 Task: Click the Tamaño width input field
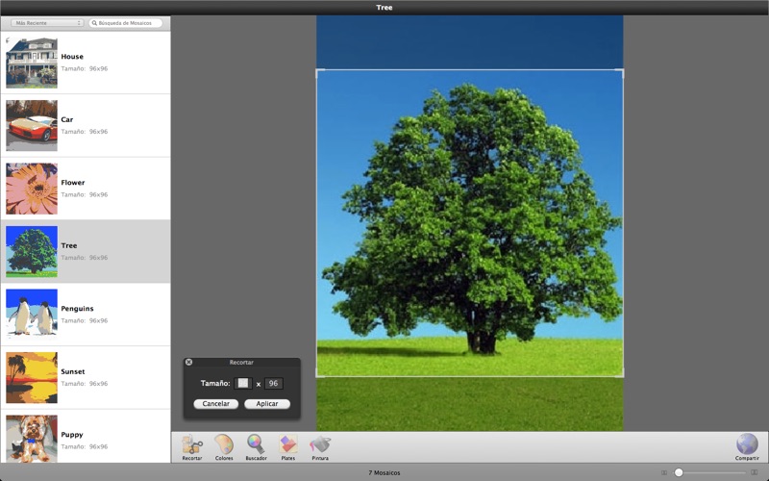click(243, 383)
